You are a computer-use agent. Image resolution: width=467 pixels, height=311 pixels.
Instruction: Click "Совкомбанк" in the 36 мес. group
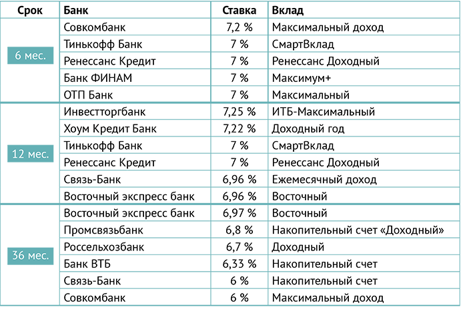point(95,298)
